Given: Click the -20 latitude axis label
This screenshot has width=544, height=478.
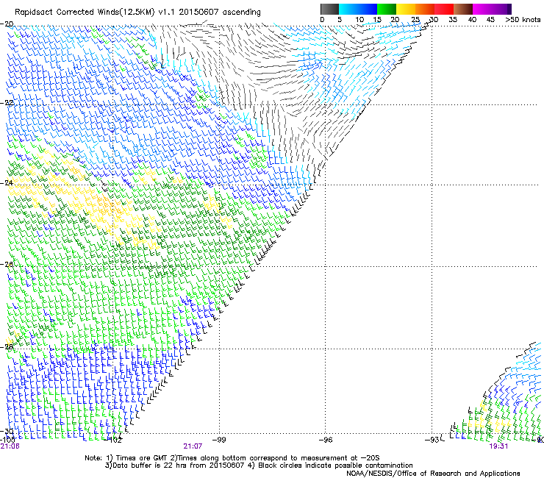Looking at the screenshot, I should (7, 24).
